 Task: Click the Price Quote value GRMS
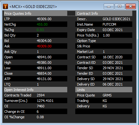pyautogui.click(x=107, y=95)
